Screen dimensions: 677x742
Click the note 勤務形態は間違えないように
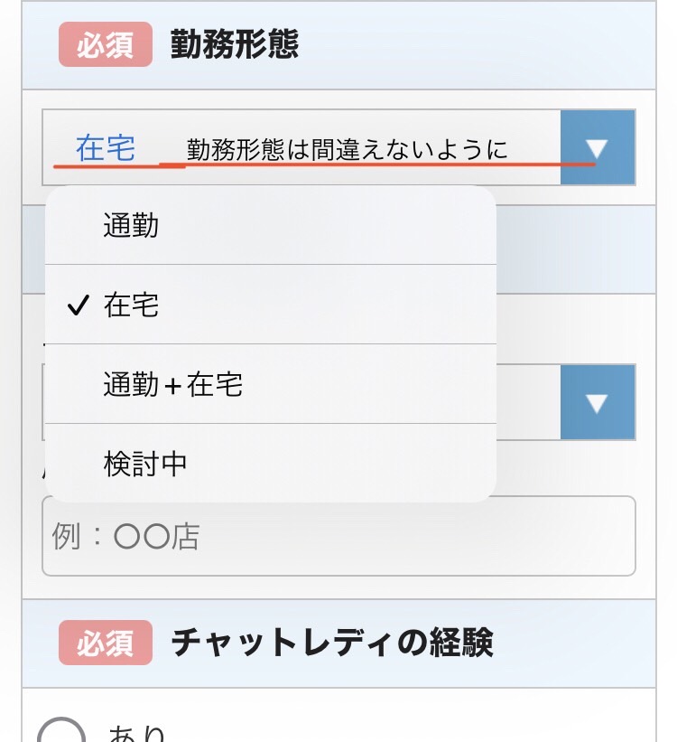pyautogui.click(x=348, y=149)
